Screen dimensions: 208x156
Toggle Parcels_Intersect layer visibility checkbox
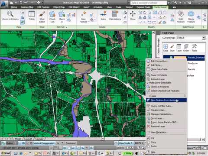point(171,58)
